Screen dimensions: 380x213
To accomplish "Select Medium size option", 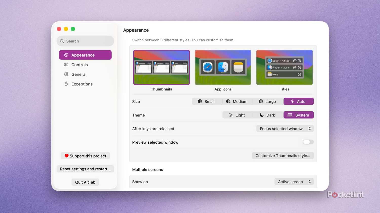I will (x=238, y=101).
